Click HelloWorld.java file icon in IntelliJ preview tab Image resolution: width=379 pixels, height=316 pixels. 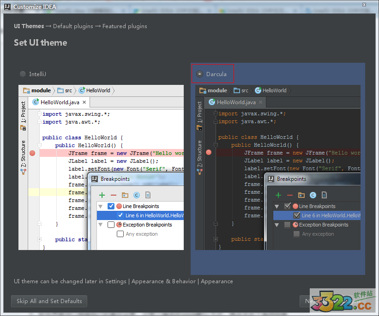pos(36,102)
